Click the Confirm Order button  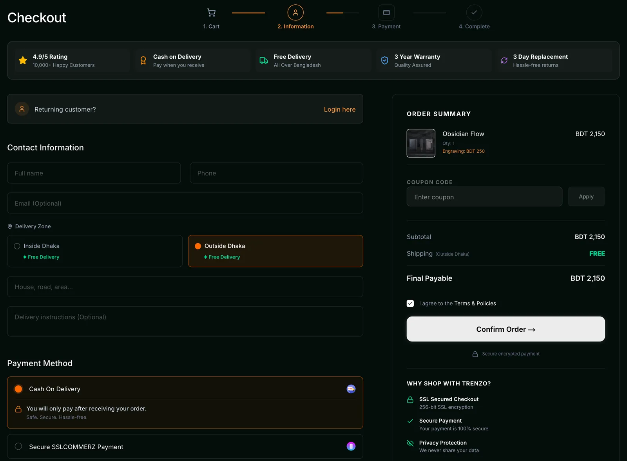[x=506, y=329]
